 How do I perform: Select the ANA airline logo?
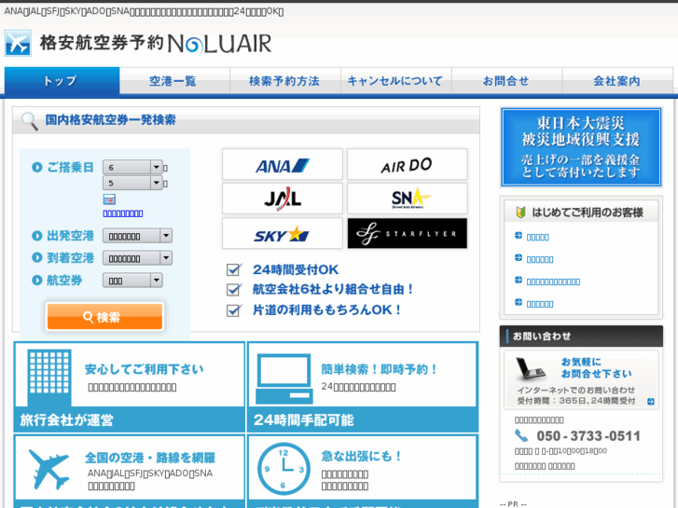pos(283,164)
